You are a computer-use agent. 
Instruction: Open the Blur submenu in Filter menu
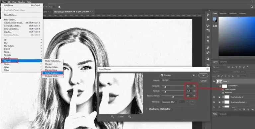(22, 43)
